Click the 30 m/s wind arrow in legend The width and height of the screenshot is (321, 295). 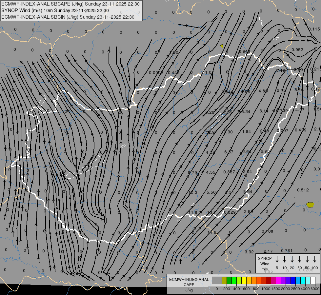(299, 259)
